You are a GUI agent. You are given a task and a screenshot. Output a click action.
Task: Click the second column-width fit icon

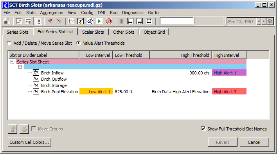[x=140, y=22]
